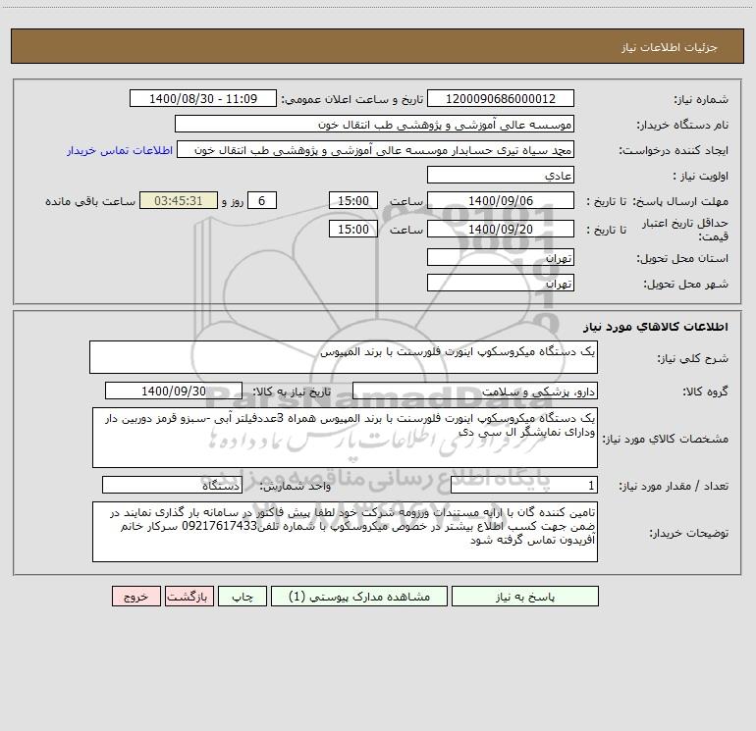
Task: Click goods specifications text area
Action: (345, 438)
